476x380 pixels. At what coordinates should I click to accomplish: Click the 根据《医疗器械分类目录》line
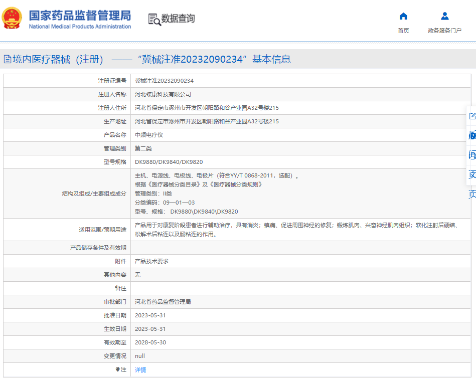198,184
